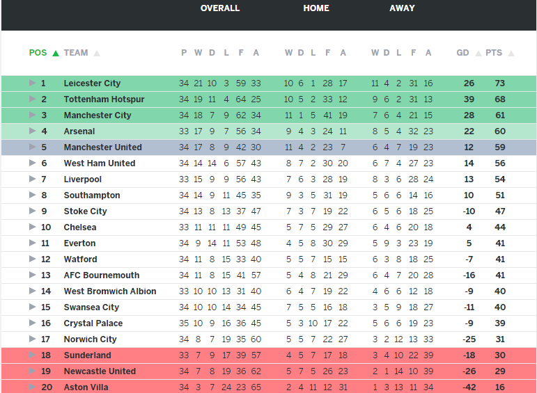Expand the Arsenal row details arrow
The image size is (537, 393).
(32, 131)
